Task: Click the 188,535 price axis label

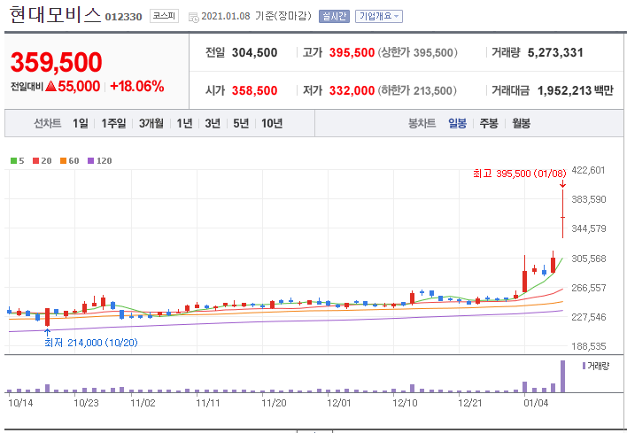Action: tap(589, 346)
